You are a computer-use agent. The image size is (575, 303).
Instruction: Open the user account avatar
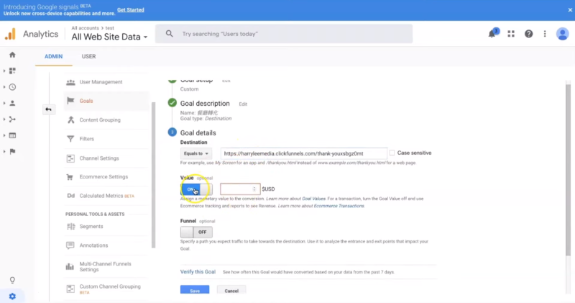coord(561,34)
